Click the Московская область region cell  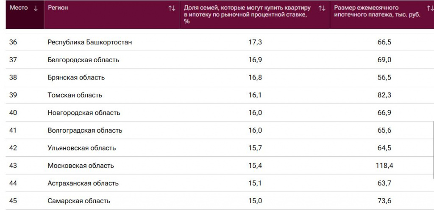click(x=81, y=166)
